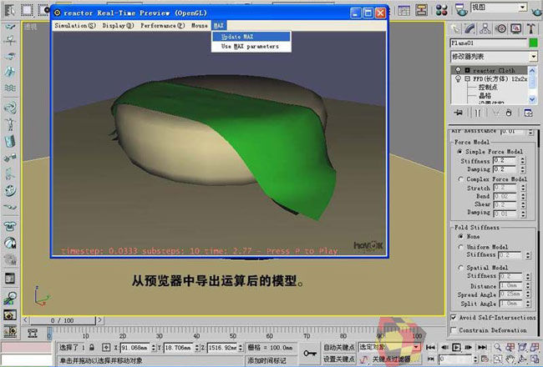
Task: Pin the modifier stack
Action: pos(458,113)
